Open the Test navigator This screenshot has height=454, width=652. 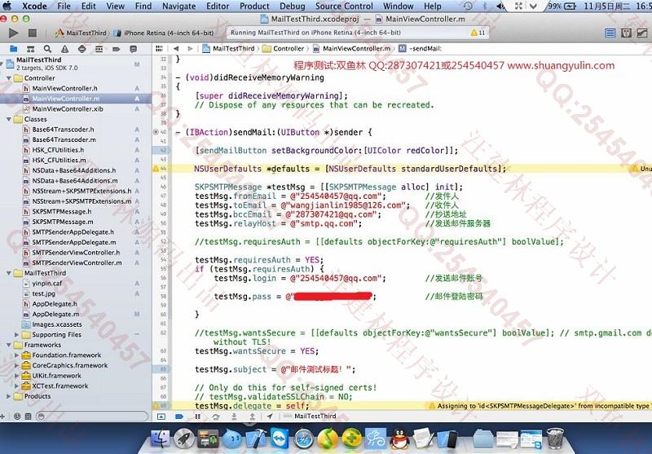tap(82, 49)
